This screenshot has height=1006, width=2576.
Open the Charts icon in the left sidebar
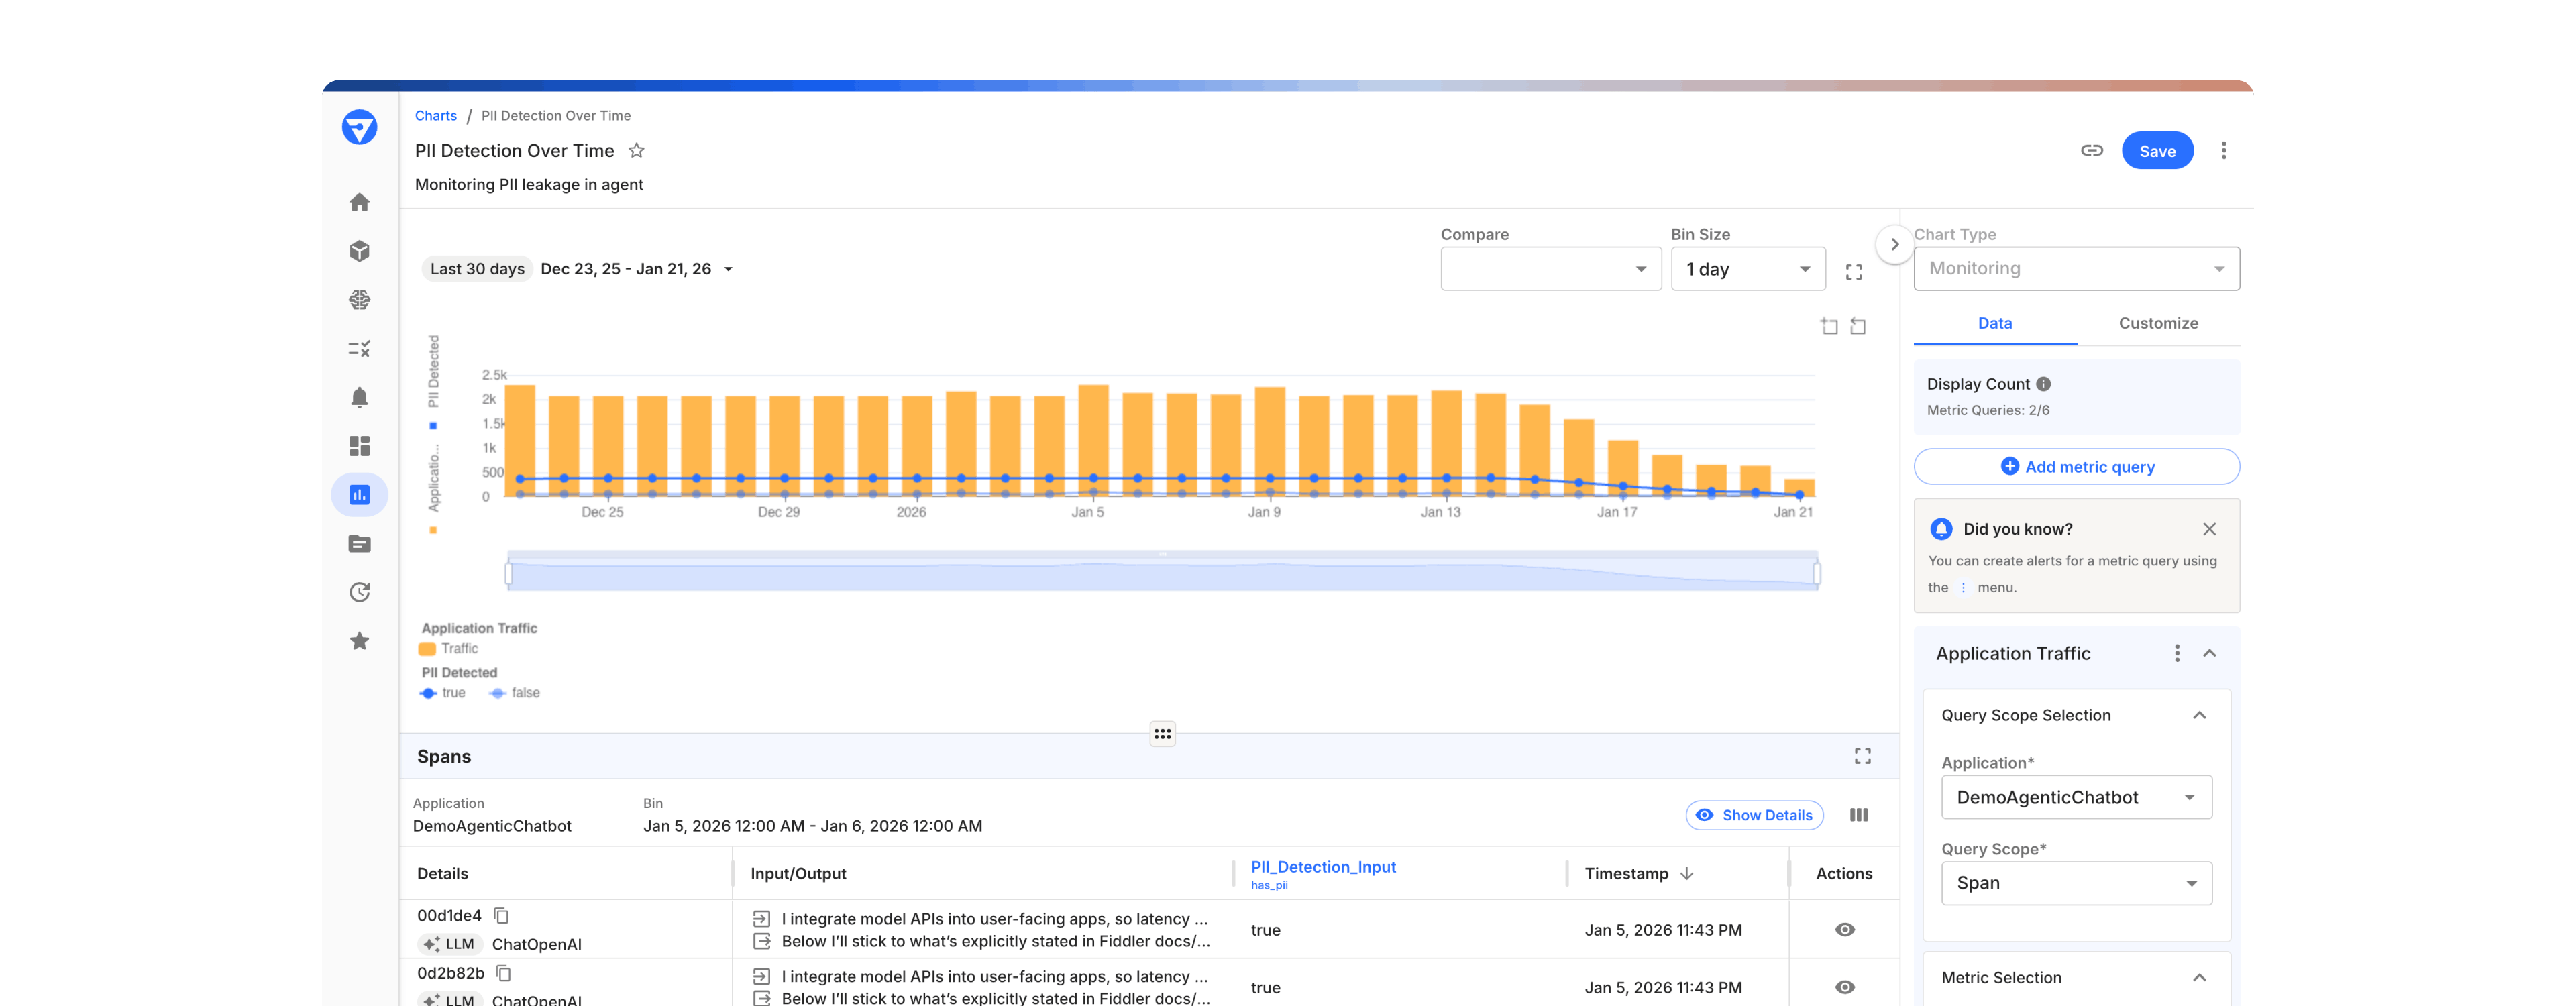pyautogui.click(x=359, y=494)
